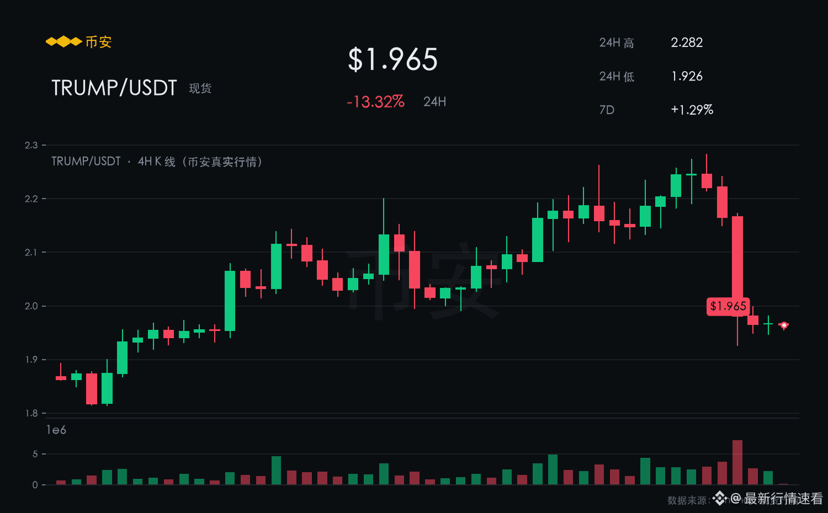Click the tall green candle from 1.96 to 2.07
The image size is (828, 513).
(230, 301)
